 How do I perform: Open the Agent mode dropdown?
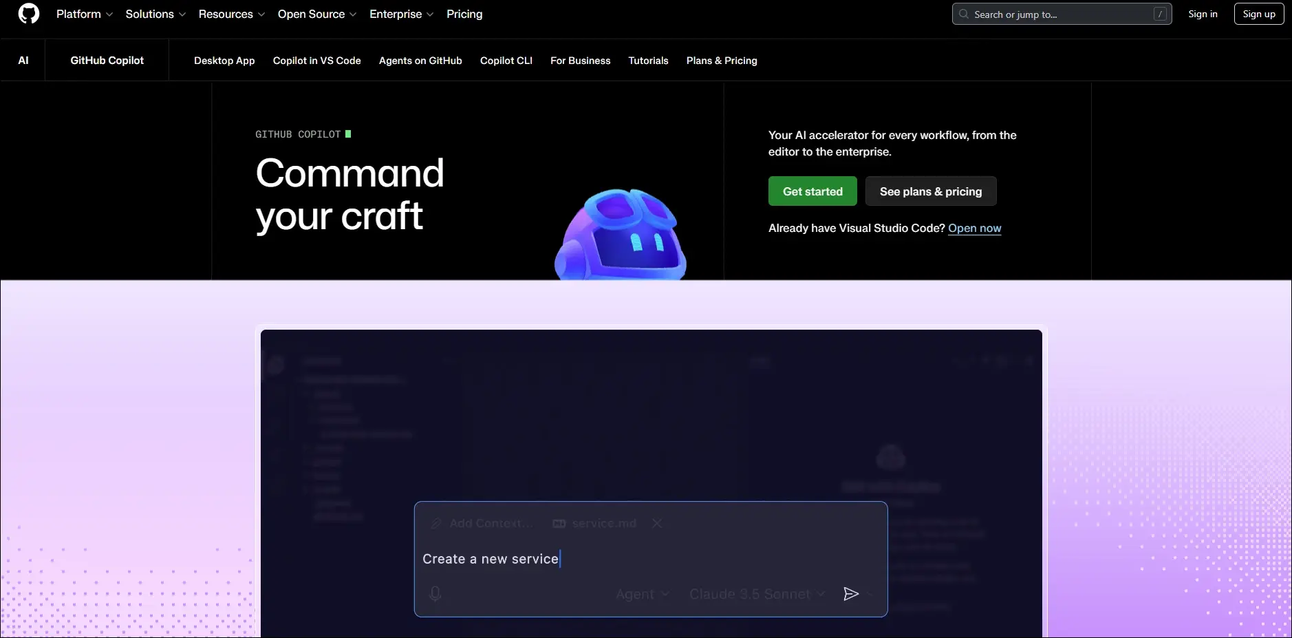point(642,594)
